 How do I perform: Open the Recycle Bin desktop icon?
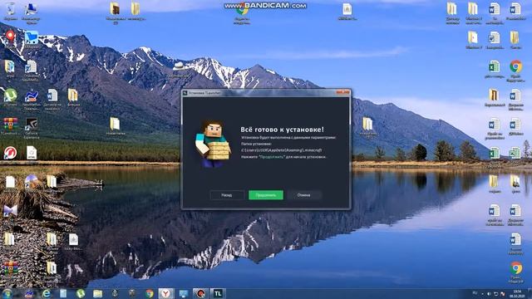10,11
